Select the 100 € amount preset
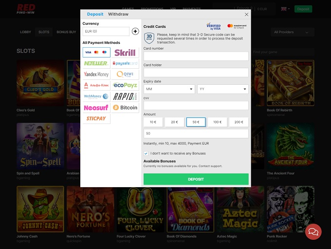 (217, 122)
